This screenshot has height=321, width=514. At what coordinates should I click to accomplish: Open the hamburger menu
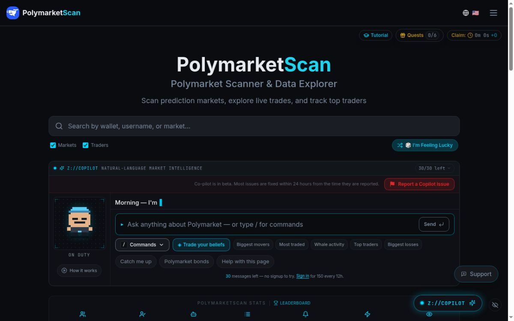pyautogui.click(x=493, y=13)
